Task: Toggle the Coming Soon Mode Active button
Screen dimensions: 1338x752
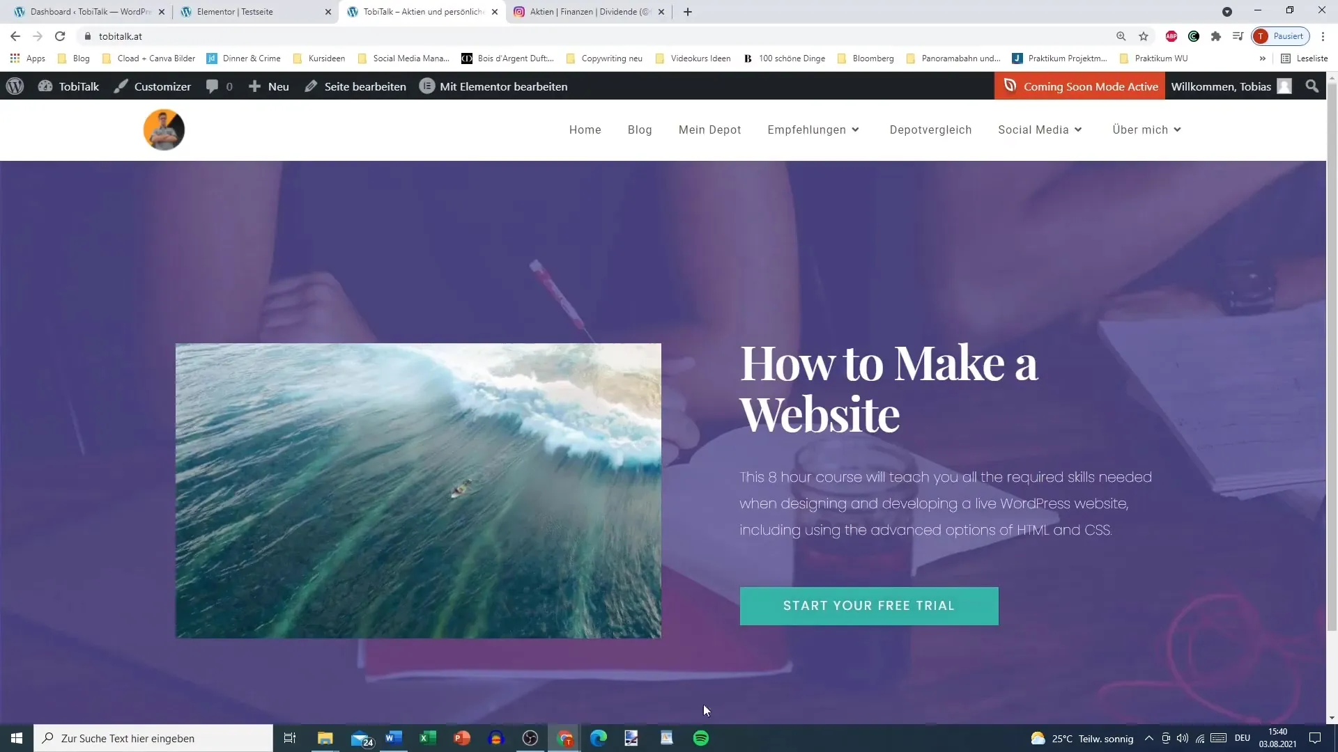Action: coord(1082,86)
